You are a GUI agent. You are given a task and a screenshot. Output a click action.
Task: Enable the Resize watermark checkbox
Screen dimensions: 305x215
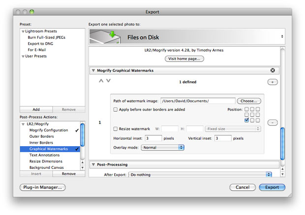click(115, 129)
